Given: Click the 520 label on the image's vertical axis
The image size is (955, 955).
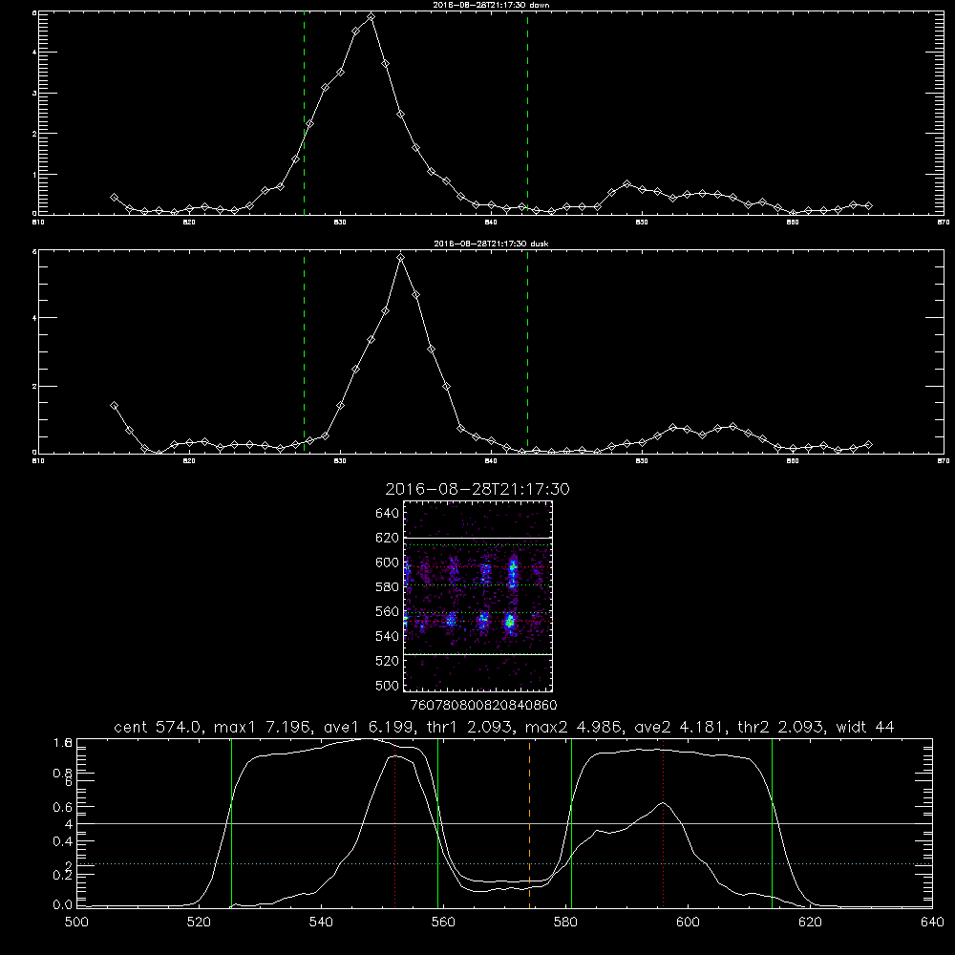Looking at the screenshot, I should 388,660.
